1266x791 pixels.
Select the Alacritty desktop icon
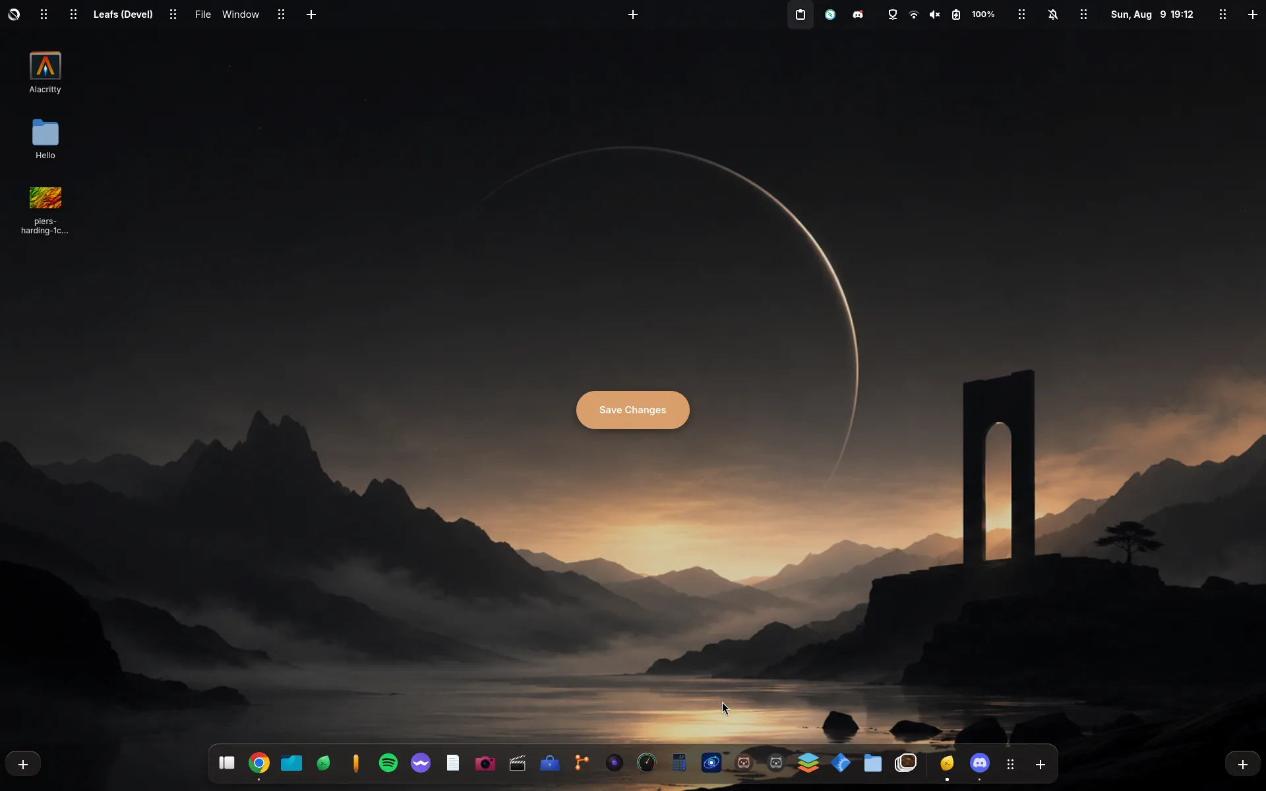(x=45, y=73)
